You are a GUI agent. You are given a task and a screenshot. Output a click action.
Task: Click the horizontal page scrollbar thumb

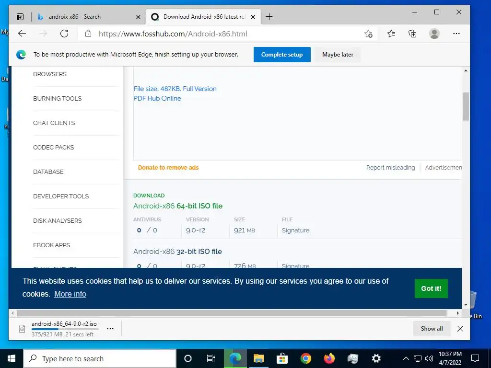pos(232,313)
